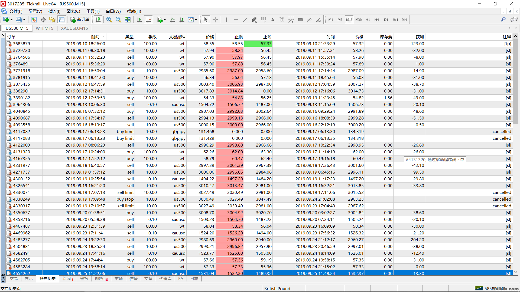
Task: Open the 日志 terminal tab
Action: pyautogui.click(x=194, y=279)
